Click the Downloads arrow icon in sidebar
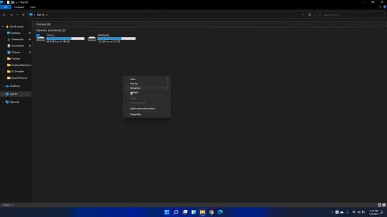 click(x=9, y=39)
